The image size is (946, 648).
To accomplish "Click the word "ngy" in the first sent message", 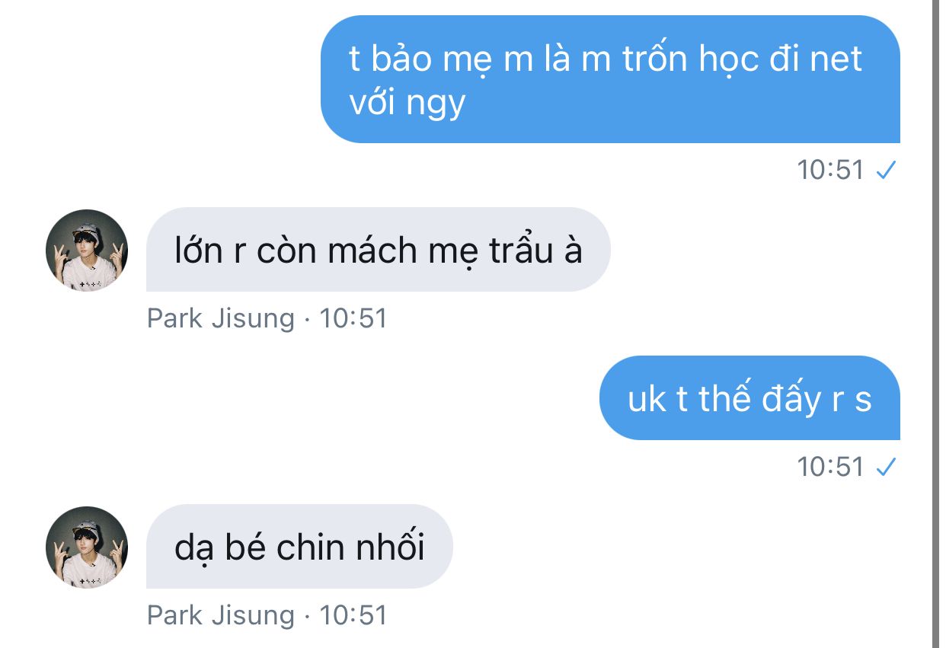I will coord(436,104).
